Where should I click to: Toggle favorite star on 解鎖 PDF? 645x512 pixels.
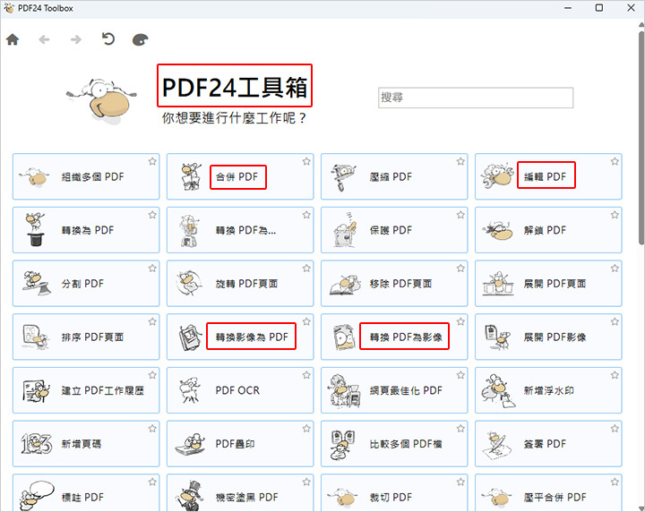(615, 215)
